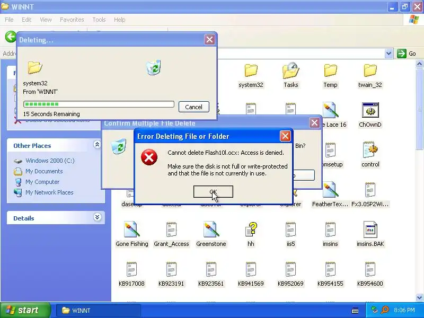Open the View menu
Image resolution: width=424 pixels, height=318 pixels.
click(x=46, y=20)
